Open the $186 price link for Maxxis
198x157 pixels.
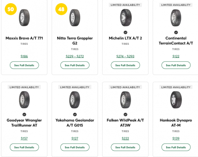coord(24,56)
